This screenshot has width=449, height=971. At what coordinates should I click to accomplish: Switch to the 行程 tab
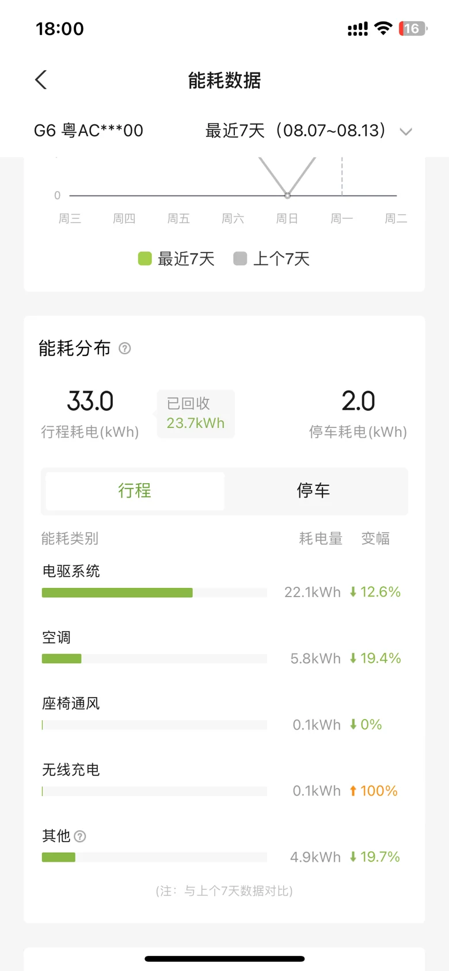[135, 491]
